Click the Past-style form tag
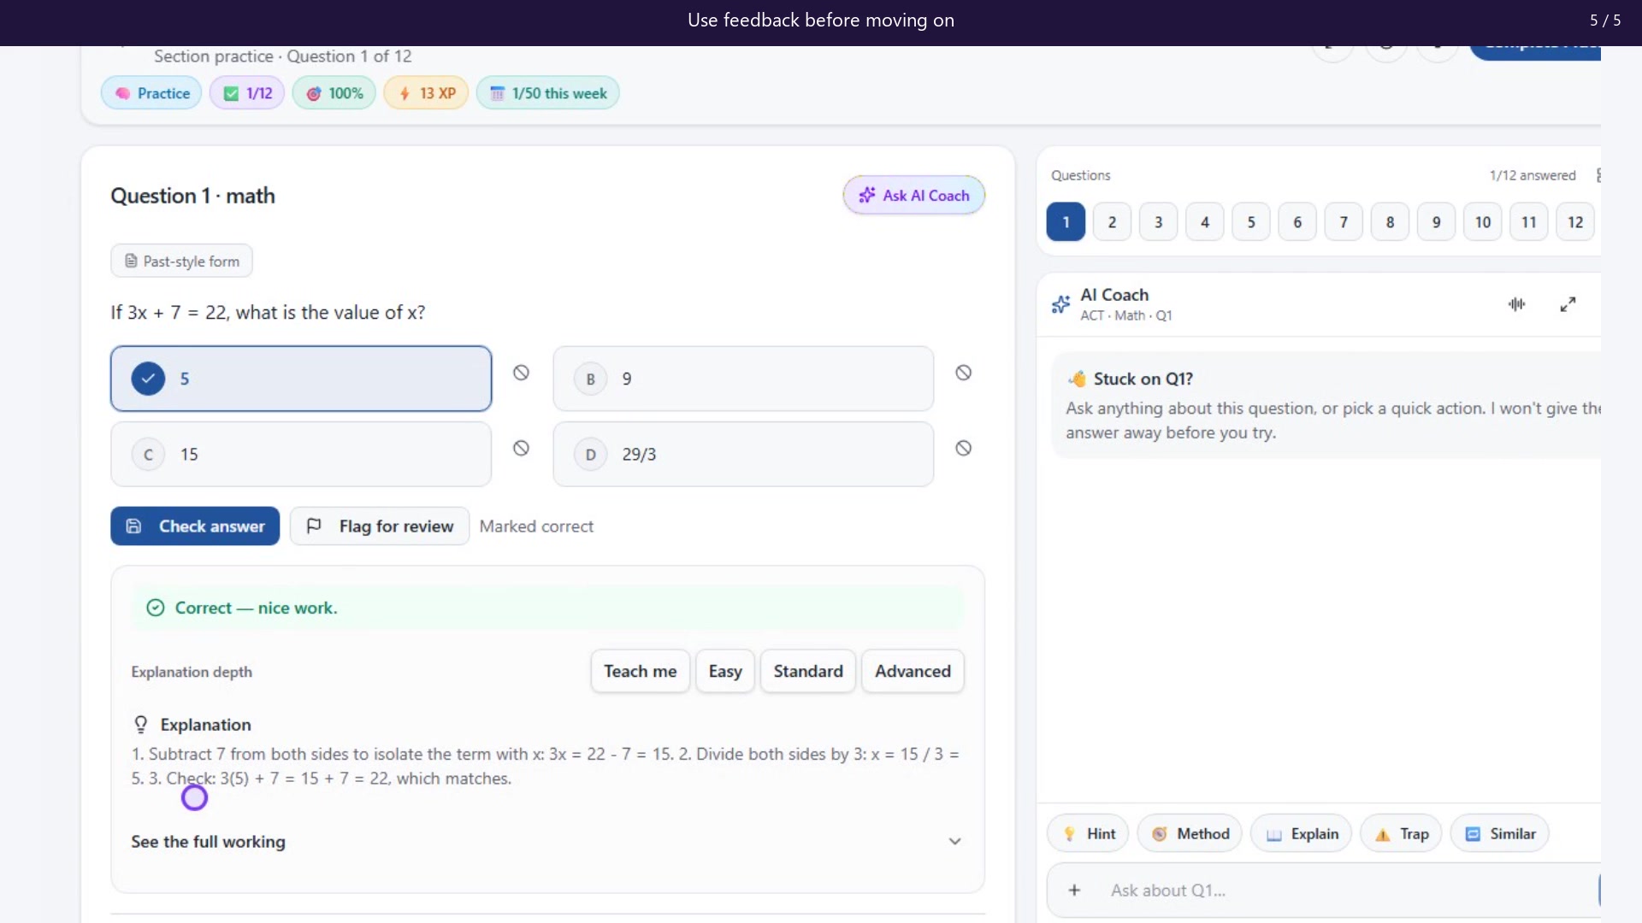1642x923 pixels. (181, 261)
